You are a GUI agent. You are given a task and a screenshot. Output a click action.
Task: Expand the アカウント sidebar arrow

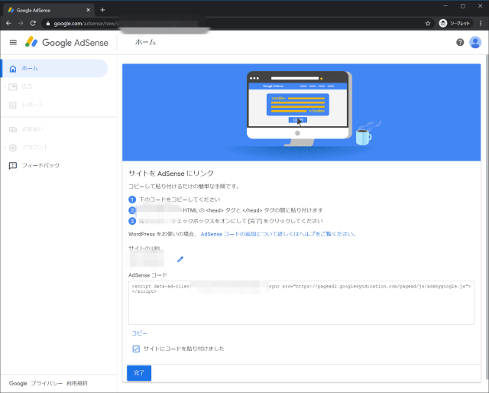pos(5,147)
